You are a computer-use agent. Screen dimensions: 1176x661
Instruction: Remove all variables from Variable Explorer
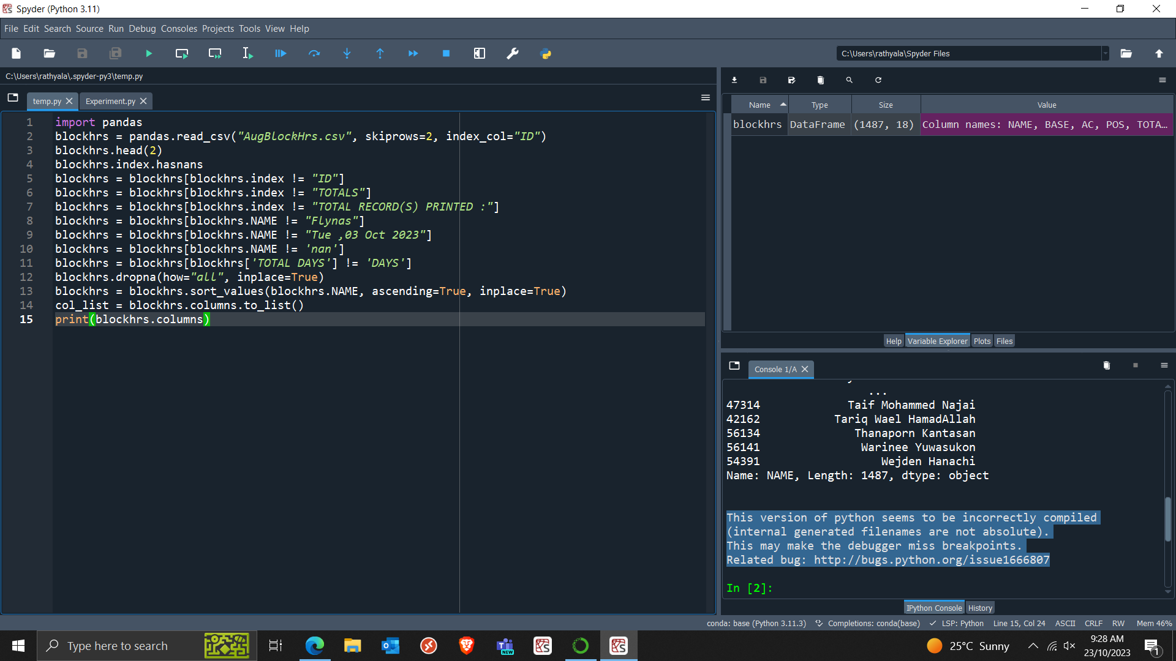coord(821,80)
